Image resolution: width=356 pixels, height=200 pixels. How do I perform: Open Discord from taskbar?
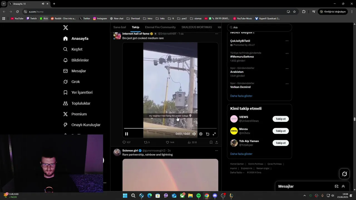point(215,196)
